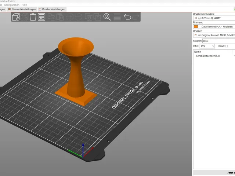Click the printer icon in Drucker field
Viewport: 235px width, 176px height.
(x=196, y=35)
